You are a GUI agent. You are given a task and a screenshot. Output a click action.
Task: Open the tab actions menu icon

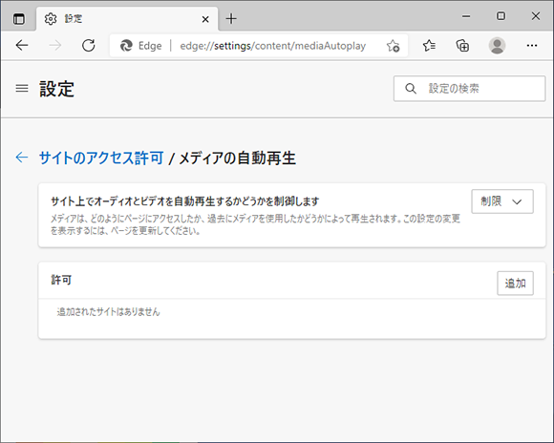pyautogui.click(x=19, y=18)
